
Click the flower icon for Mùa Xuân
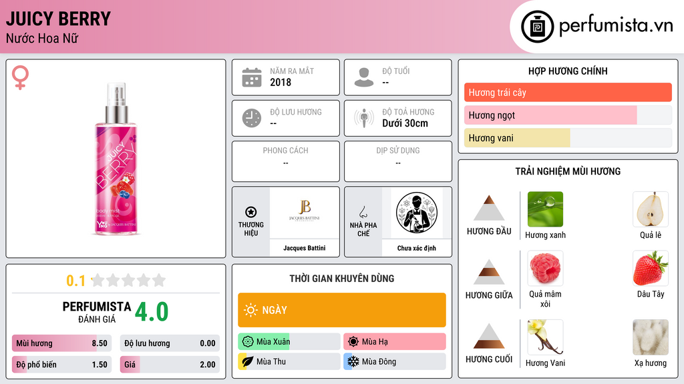coord(248,341)
